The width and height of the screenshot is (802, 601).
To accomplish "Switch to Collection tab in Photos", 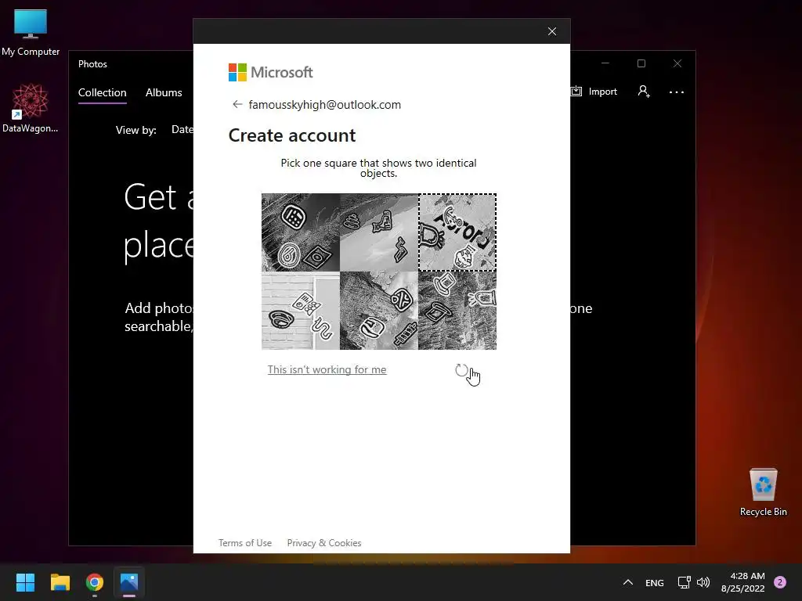I will coord(103,92).
